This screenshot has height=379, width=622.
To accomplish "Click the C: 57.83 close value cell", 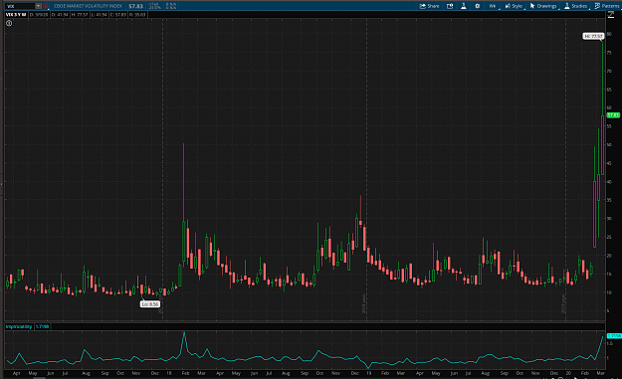I will (x=117, y=15).
